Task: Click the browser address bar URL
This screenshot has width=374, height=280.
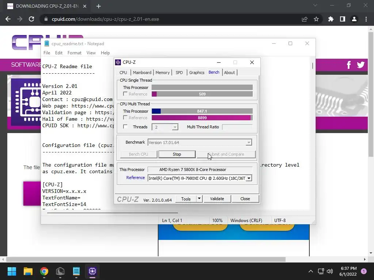Action: [105, 19]
